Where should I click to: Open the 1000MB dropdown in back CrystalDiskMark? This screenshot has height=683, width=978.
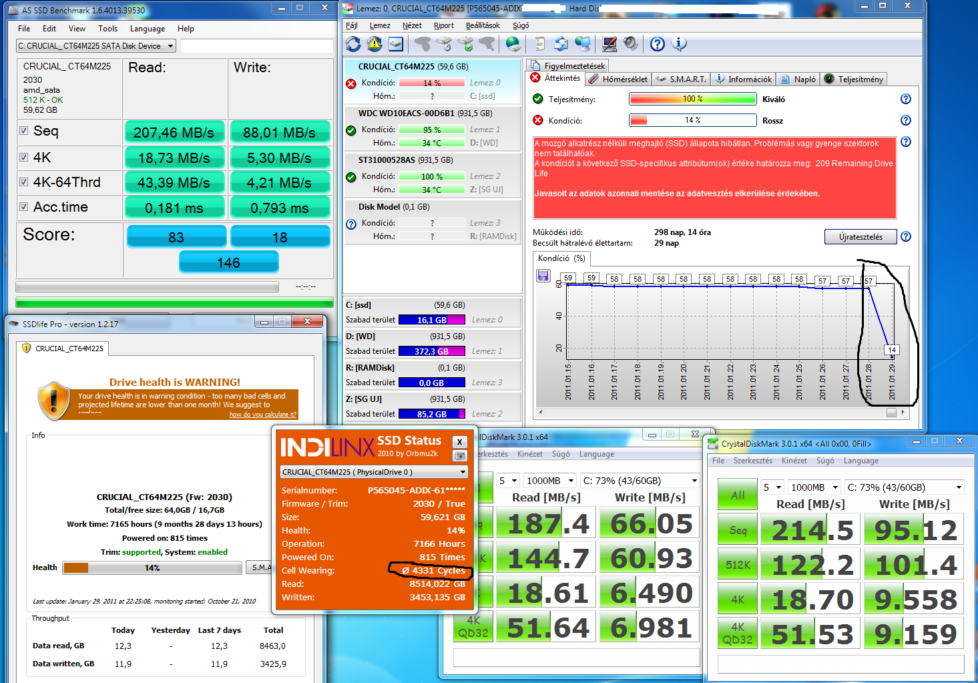[x=549, y=481]
